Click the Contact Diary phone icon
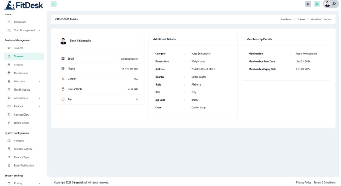The height and width of the screenshot is (186, 341). [x=9, y=115]
